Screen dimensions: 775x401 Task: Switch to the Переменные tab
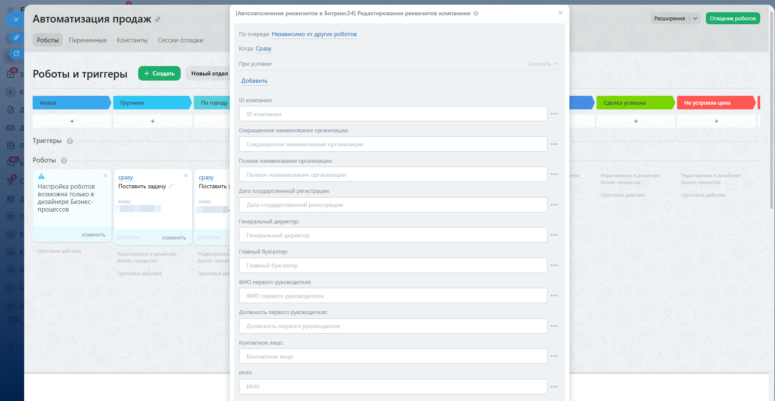tap(88, 40)
